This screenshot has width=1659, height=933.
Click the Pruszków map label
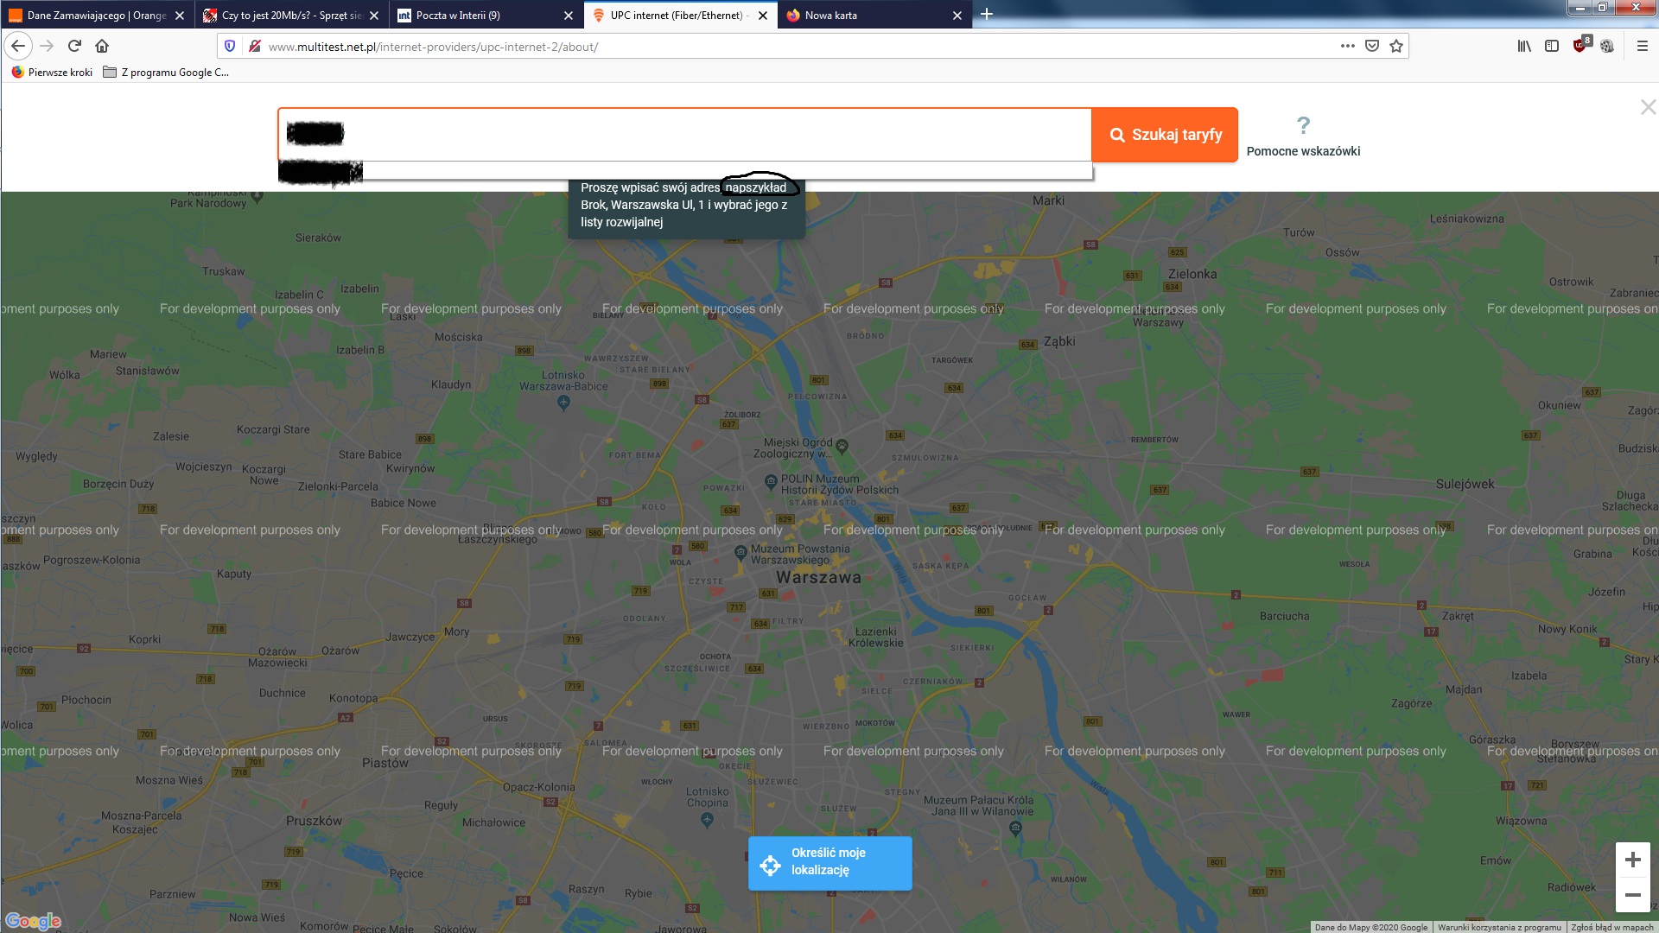(314, 821)
